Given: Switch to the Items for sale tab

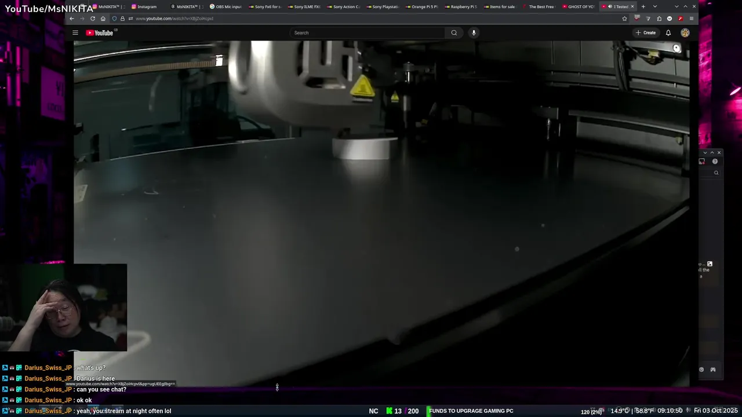Looking at the screenshot, I should pyautogui.click(x=500, y=6).
